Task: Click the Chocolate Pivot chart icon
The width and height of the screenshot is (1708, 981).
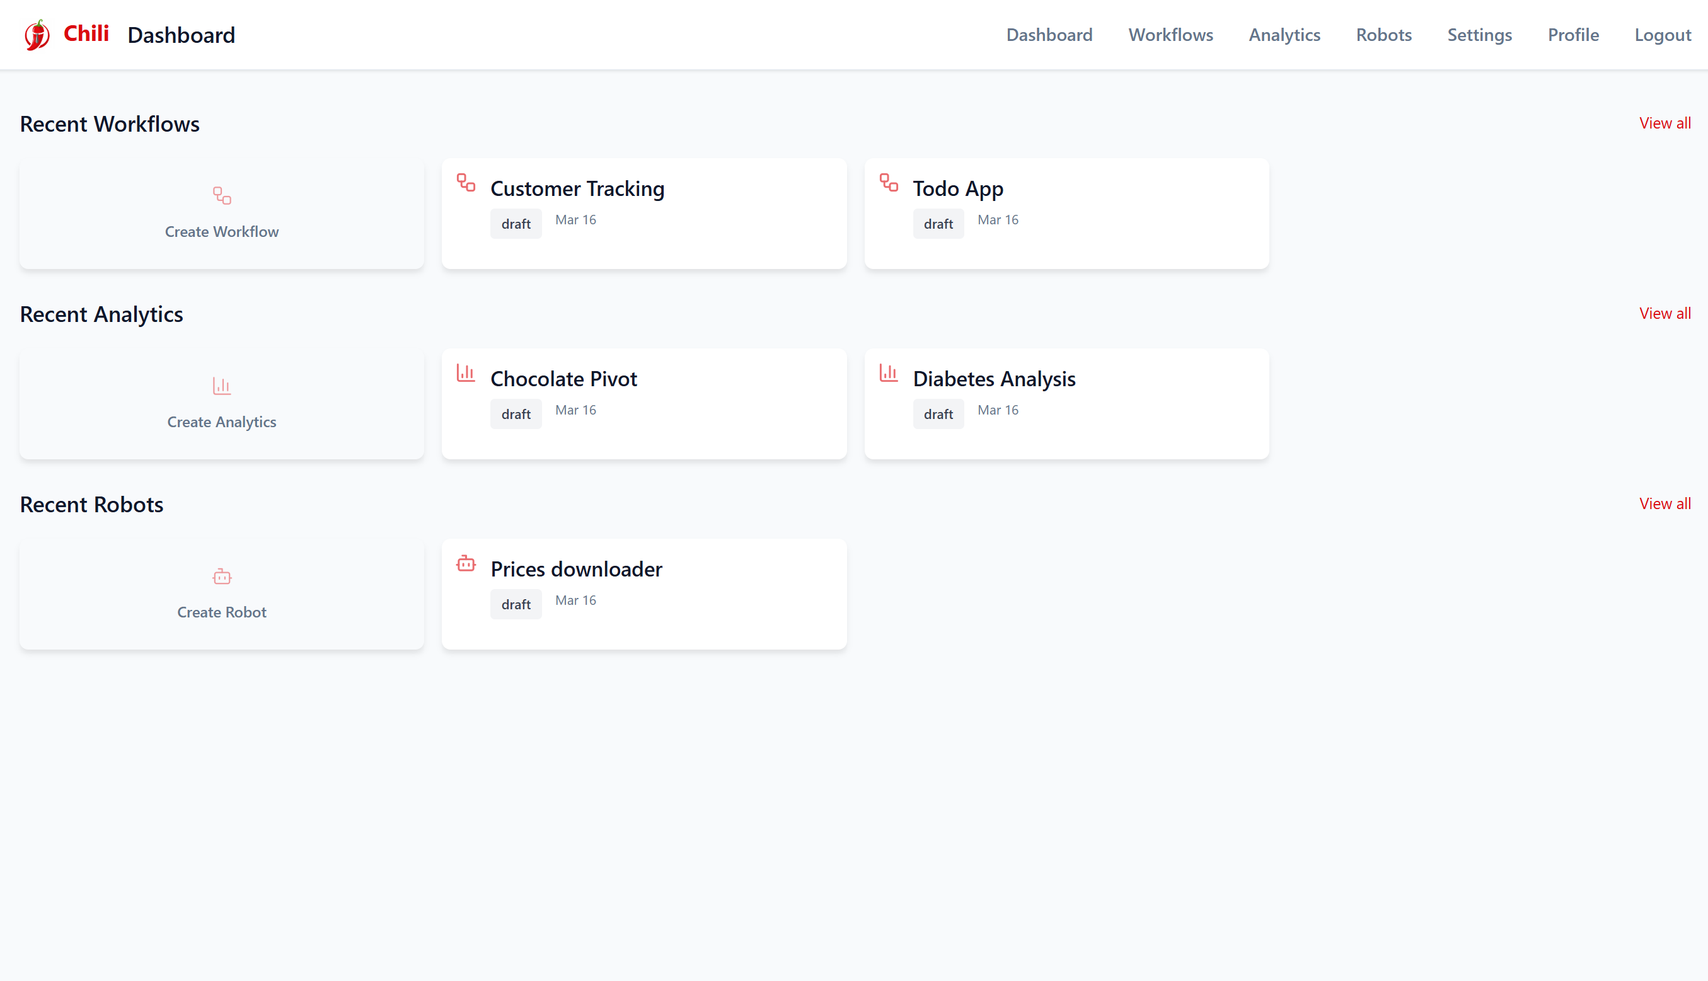Action: [466, 372]
